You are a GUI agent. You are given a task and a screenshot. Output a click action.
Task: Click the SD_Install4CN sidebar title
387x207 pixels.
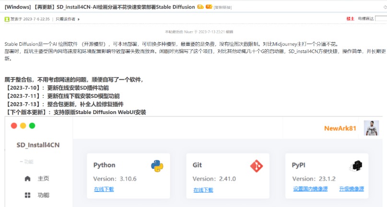(38, 145)
